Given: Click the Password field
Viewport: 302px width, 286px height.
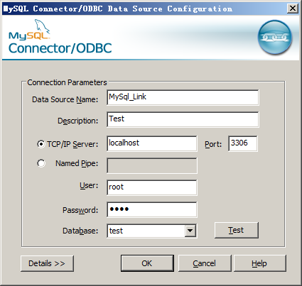Looking at the screenshot, I should 152,209.
